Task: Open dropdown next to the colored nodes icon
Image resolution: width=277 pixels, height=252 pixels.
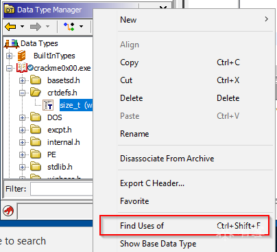Action: point(81,27)
